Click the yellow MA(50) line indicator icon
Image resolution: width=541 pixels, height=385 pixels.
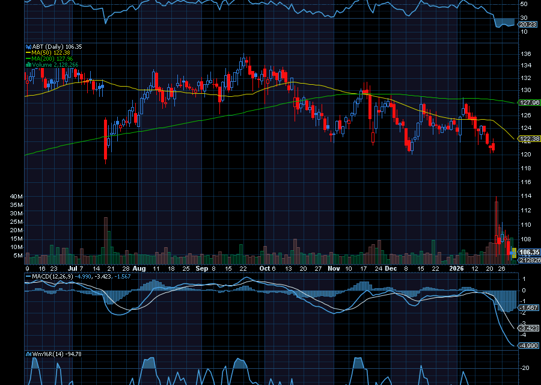[28, 52]
